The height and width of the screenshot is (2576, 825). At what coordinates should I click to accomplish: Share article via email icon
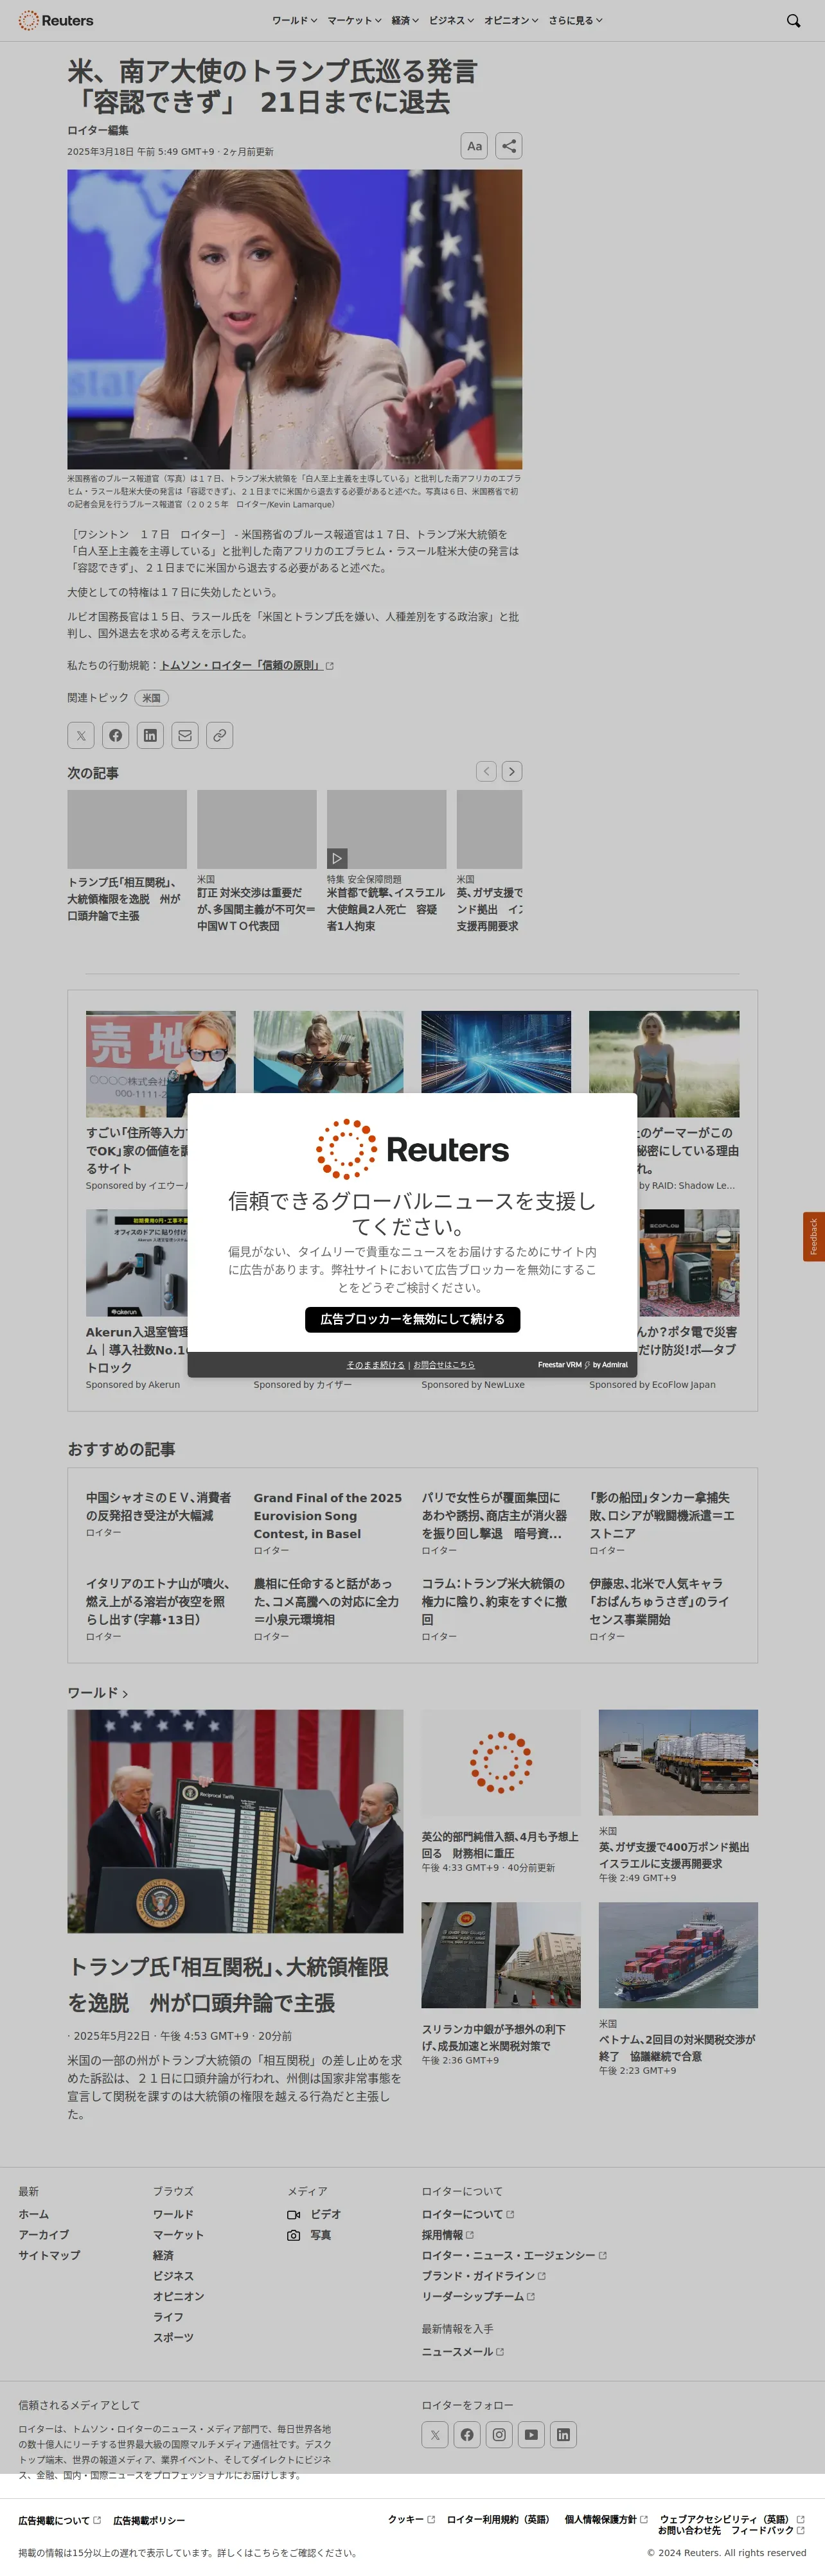(185, 735)
